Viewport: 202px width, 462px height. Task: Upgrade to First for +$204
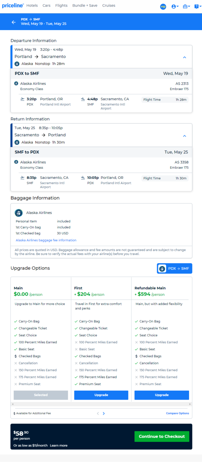tap(101, 395)
